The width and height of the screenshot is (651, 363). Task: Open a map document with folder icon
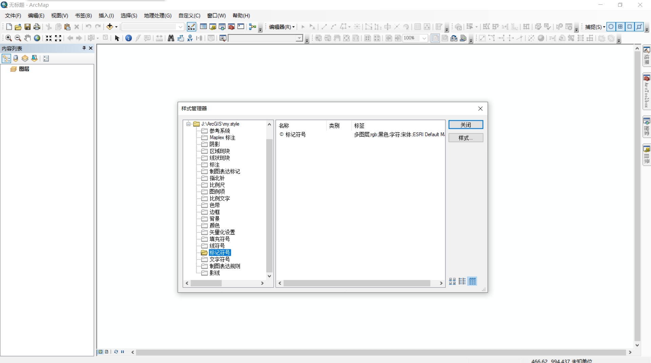18,27
